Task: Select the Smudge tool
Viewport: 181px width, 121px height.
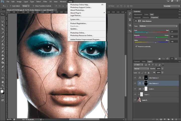Action: pyautogui.click(x=3, y=59)
